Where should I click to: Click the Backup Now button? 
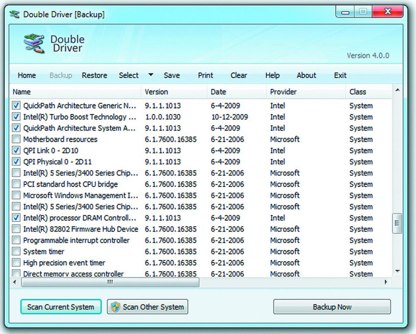pos(332,307)
